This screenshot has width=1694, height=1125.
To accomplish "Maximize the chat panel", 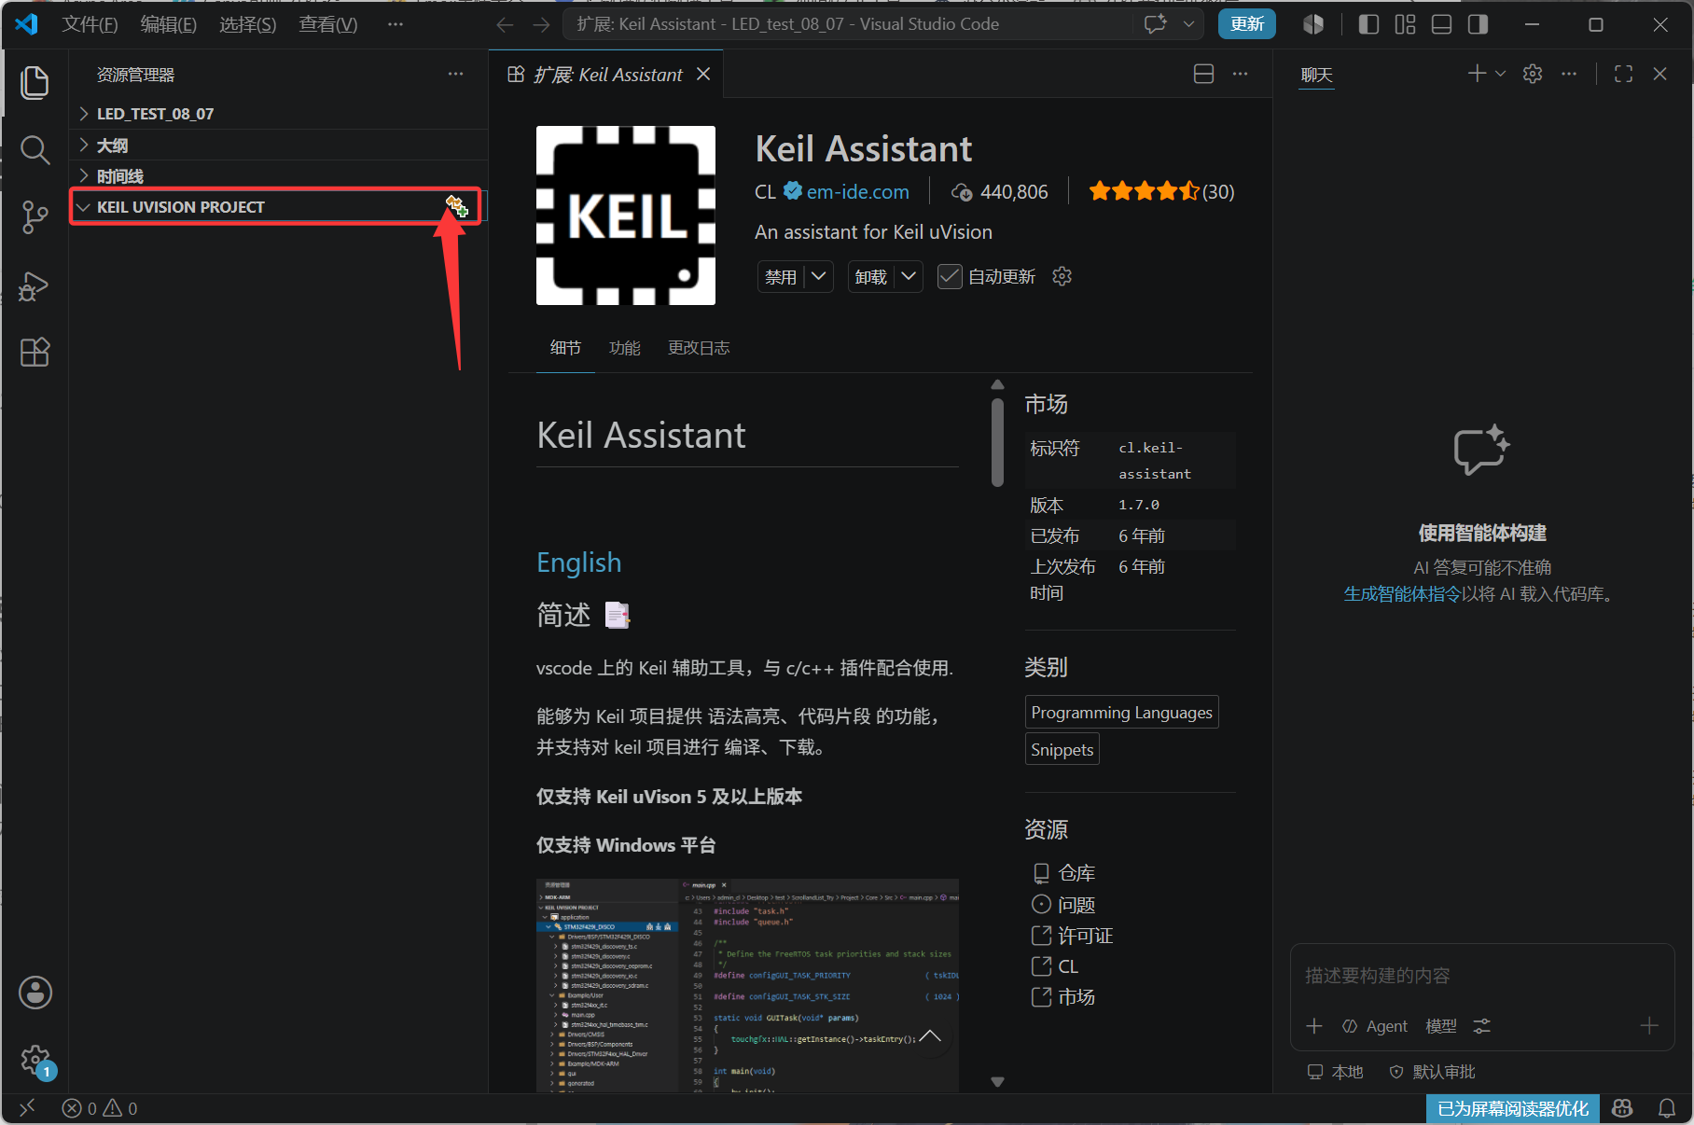I will point(1623,74).
